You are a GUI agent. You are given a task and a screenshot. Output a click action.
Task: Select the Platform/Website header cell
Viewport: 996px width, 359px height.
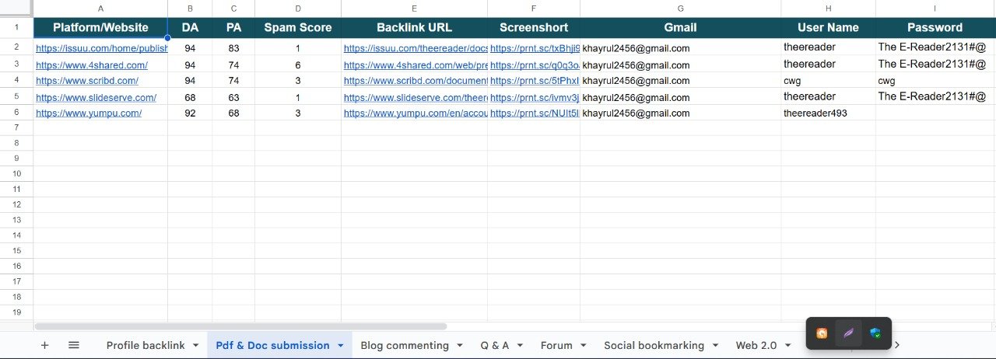coord(100,27)
